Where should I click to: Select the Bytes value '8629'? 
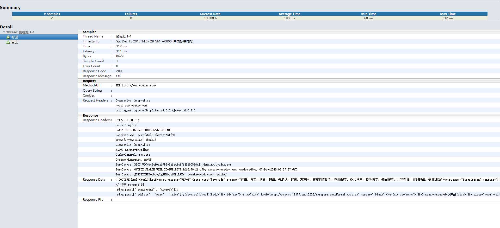point(120,56)
